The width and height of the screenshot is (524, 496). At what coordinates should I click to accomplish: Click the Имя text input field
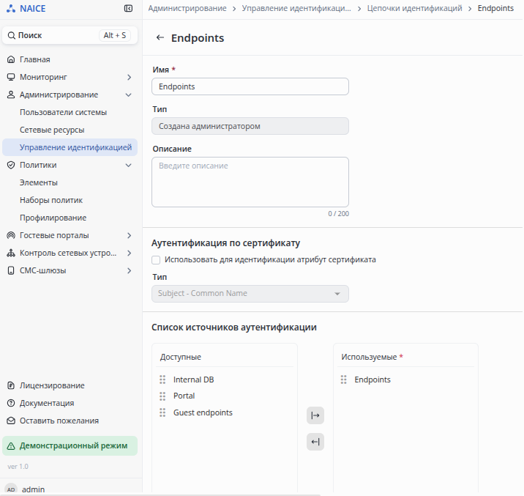pyautogui.click(x=250, y=86)
